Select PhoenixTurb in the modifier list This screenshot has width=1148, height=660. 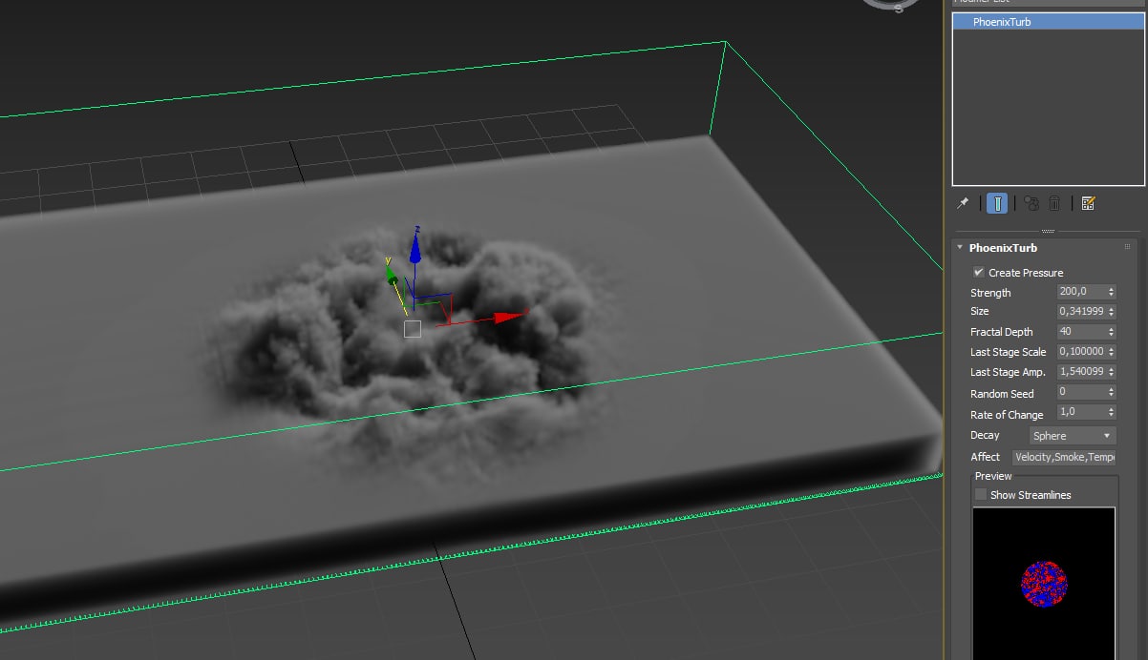1048,21
